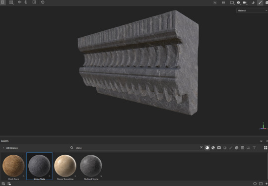Viewport: 268px width, 186px height.
Task: Open the Material viewport mode dropdown
Action: click(252, 10)
